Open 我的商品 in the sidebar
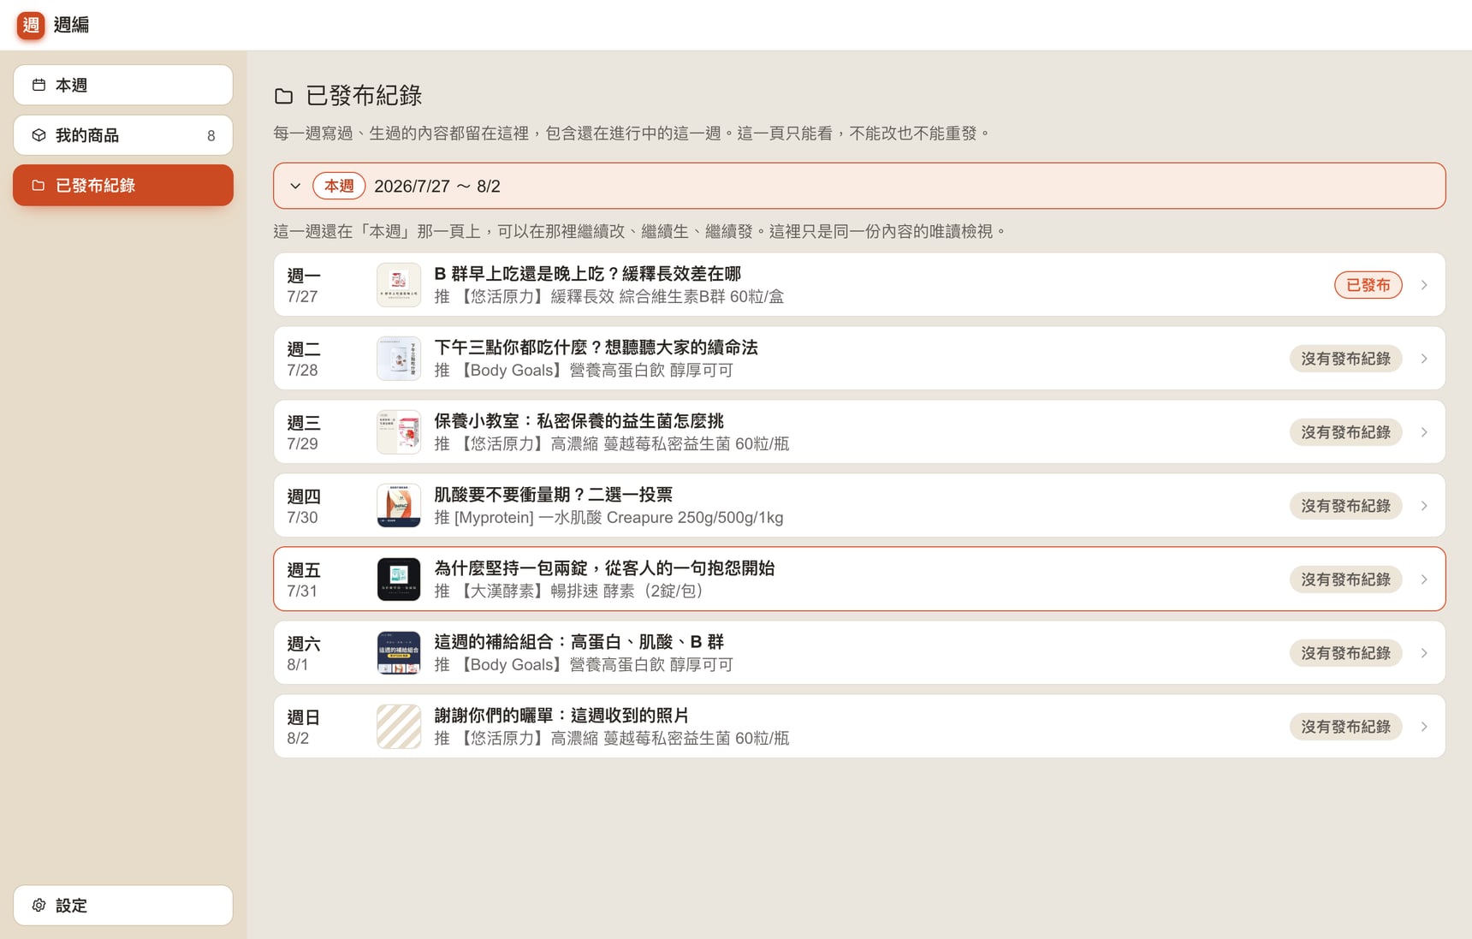The image size is (1472, 939). [x=123, y=135]
